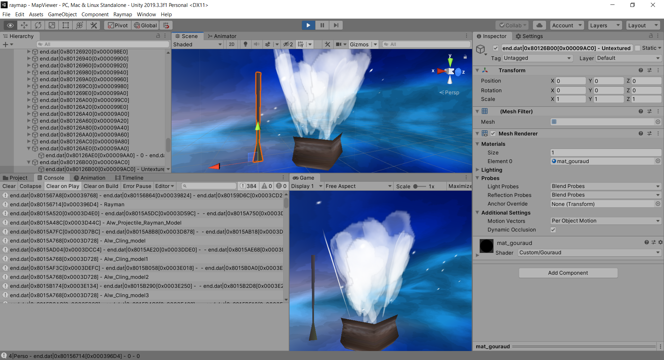Select the Rotate tool
This screenshot has width=664, height=360.
[38, 25]
